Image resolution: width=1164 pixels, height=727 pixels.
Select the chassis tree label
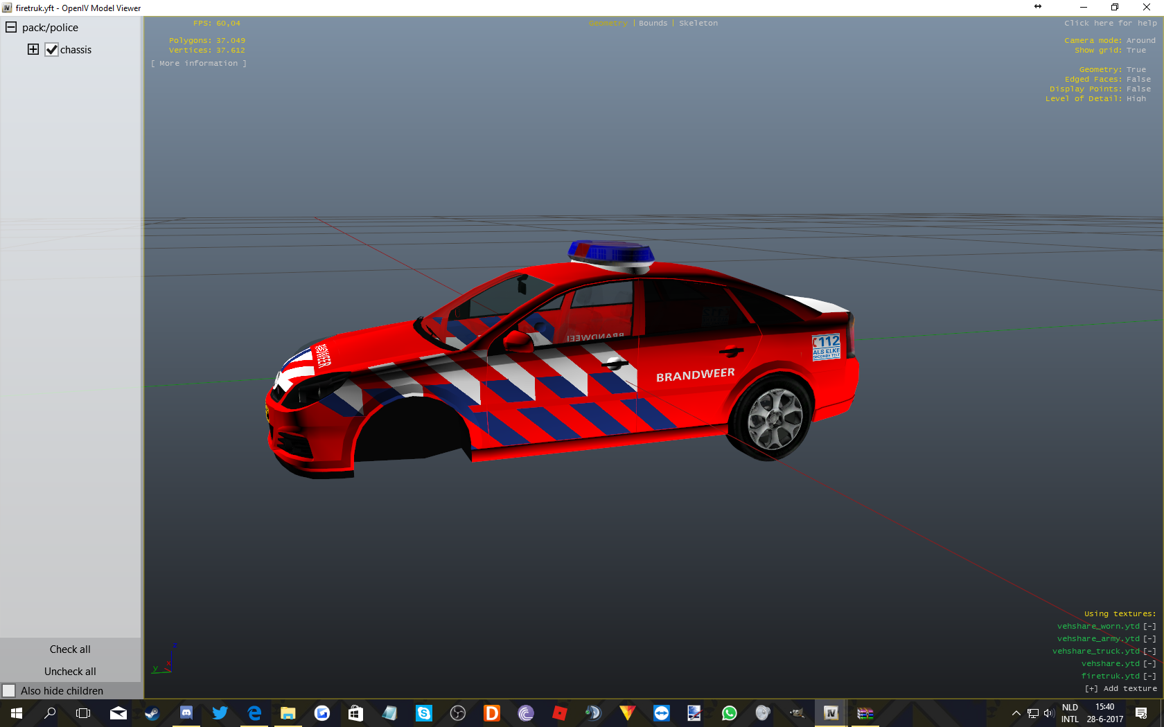point(76,50)
